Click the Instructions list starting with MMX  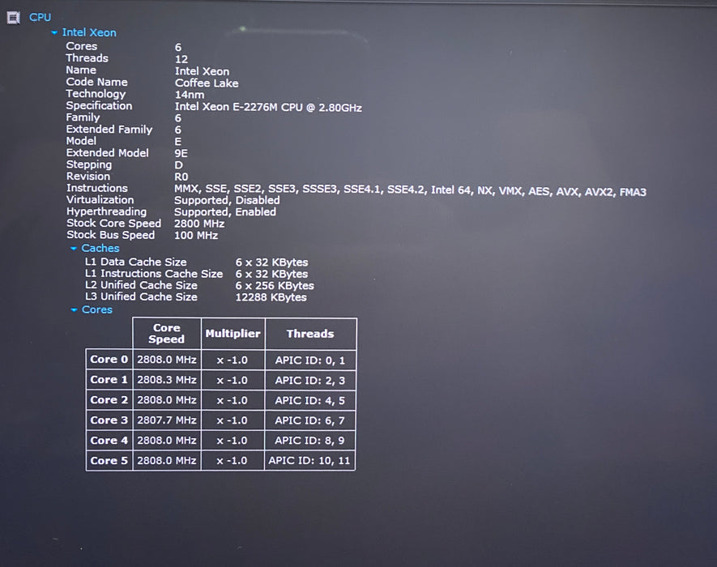[410, 190]
